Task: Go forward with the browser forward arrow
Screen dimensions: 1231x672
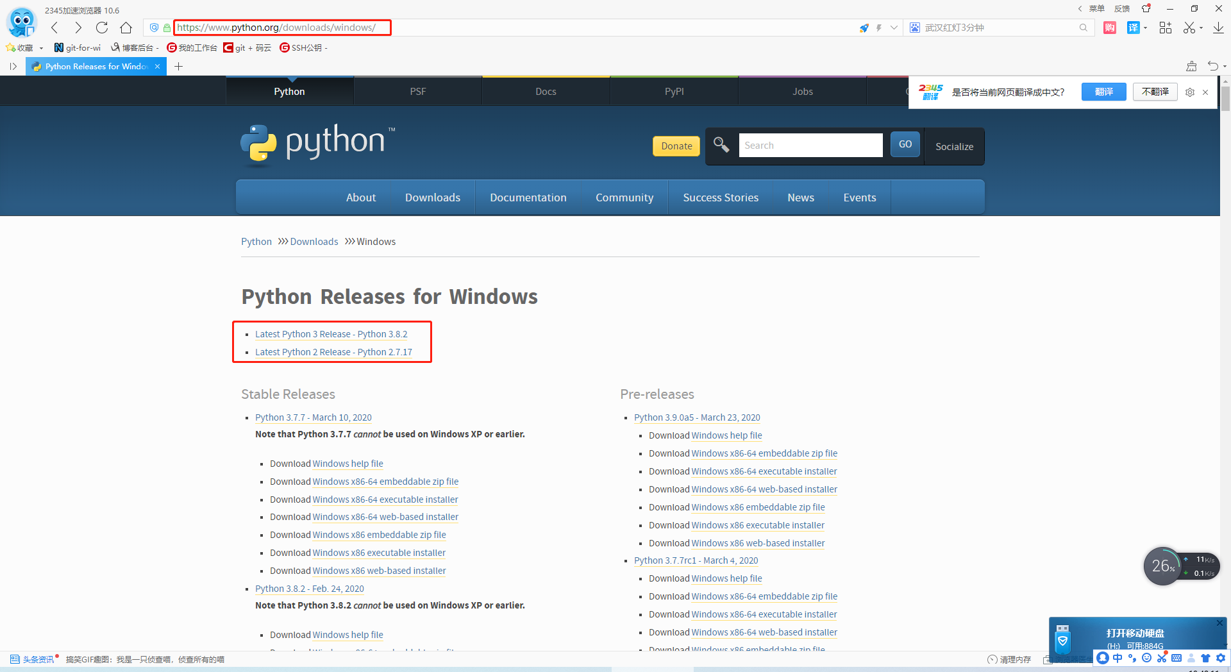Action: [78, 28]
